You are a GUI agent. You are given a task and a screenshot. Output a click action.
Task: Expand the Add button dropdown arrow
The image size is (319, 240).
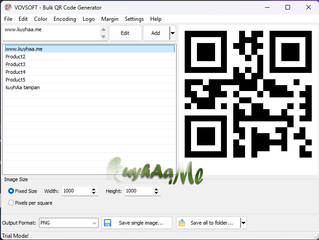click(172, 33)
